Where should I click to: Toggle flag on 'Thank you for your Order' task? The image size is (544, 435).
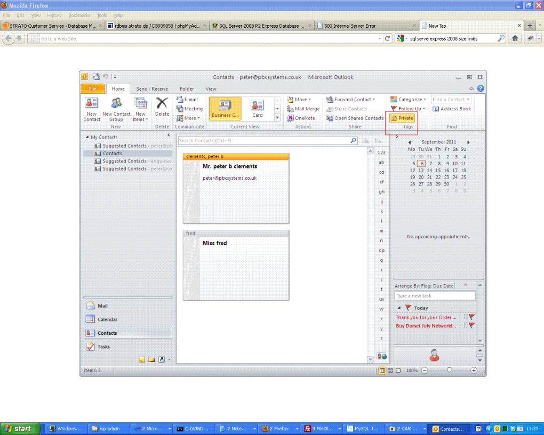[x=471, y=317]
